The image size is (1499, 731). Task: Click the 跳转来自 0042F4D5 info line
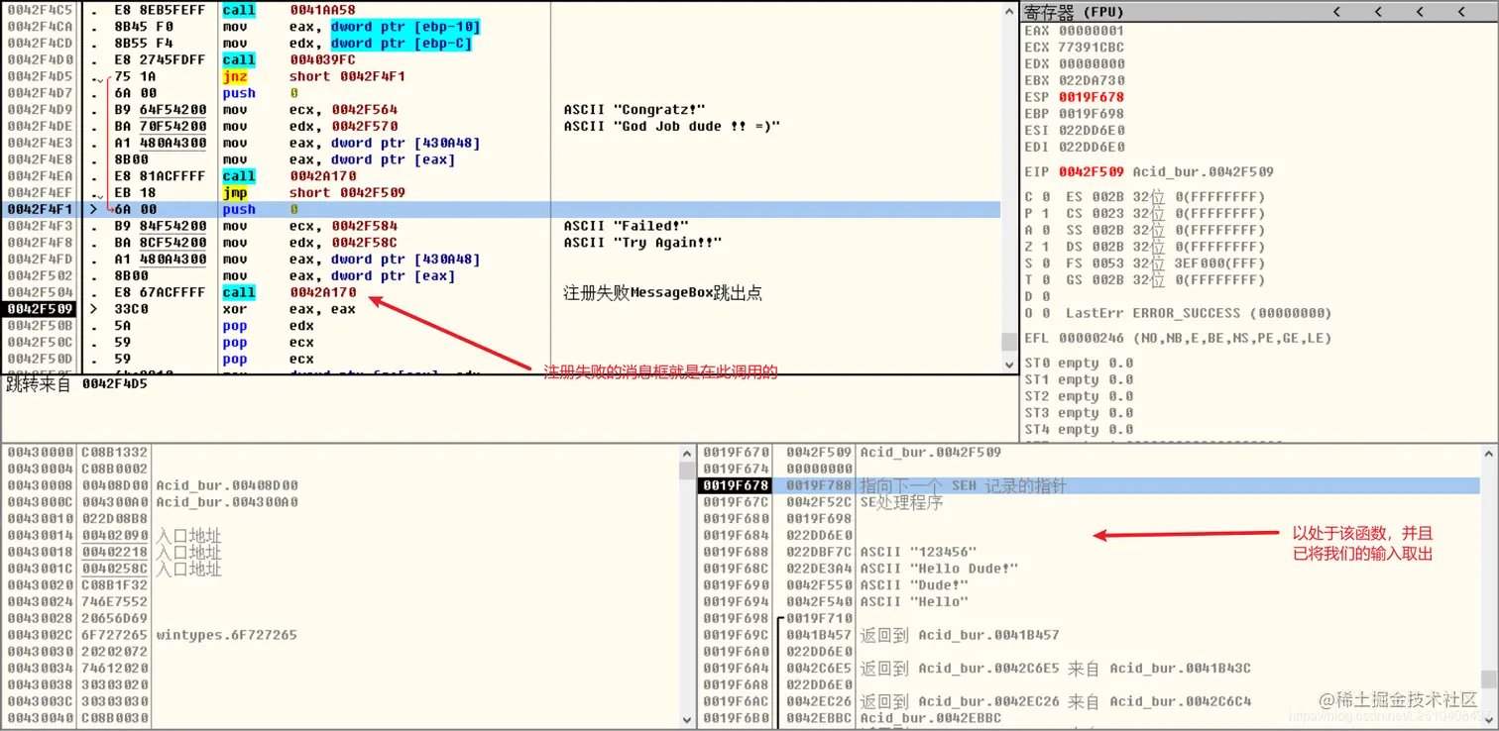pyautogui.click(x=76, y=383)
